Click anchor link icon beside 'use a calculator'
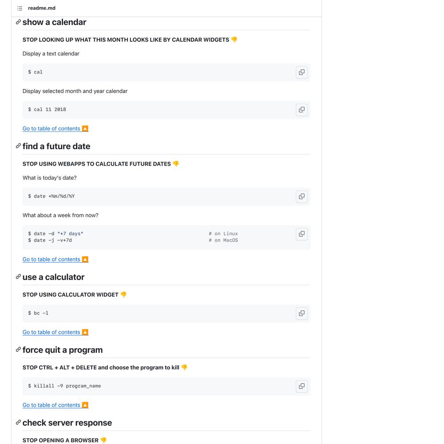Image resolution: width=444 pixels, height=444 pixels. click(x=18, y=277)
